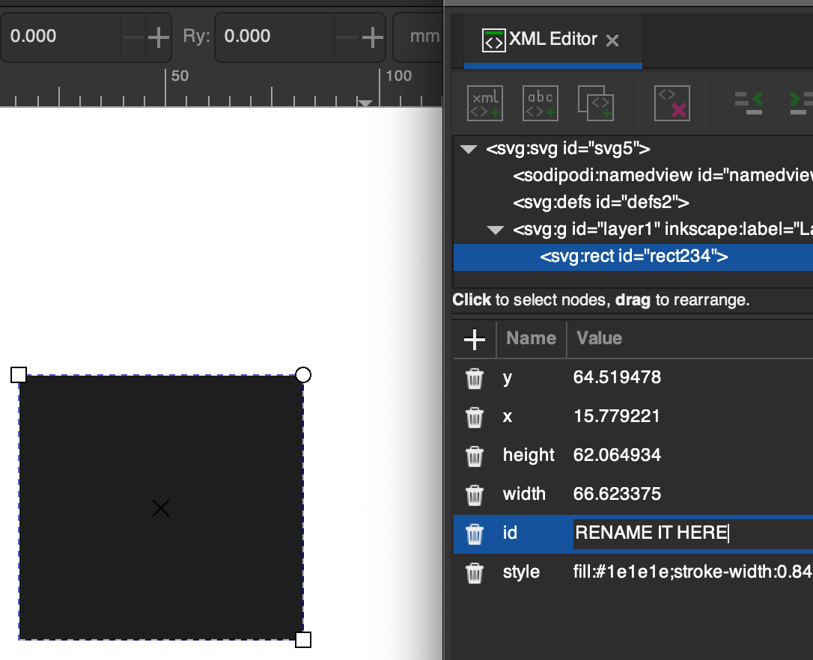Click the rectangle's center cross mark

[x=161, y=508]
